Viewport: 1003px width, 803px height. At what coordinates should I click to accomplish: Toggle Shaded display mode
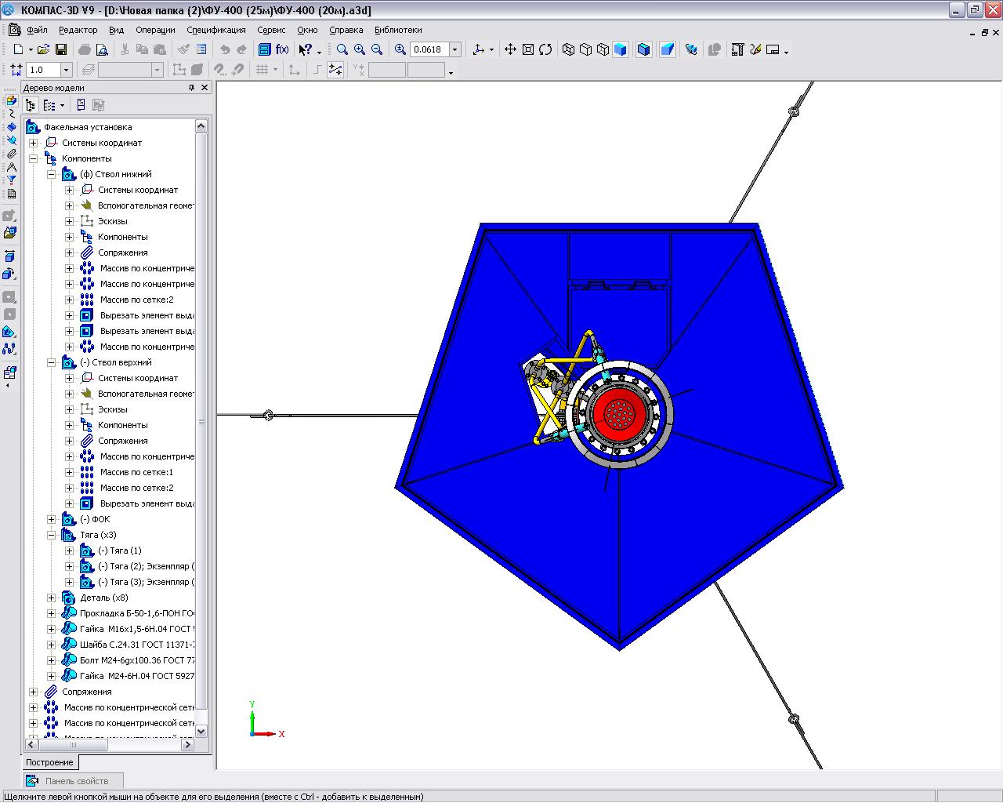[x=621, y=49]
